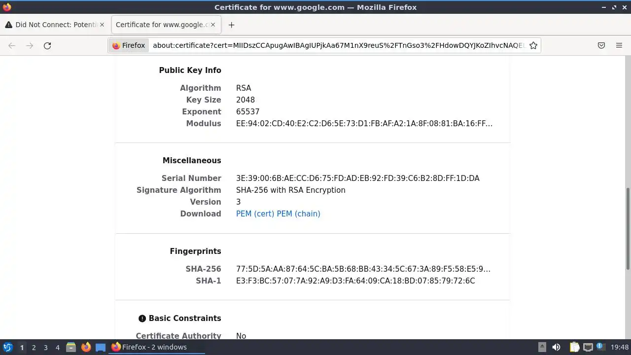Click the serial number 3E:39:00:6B… value

pyautogui.click(x=358, y=178)
